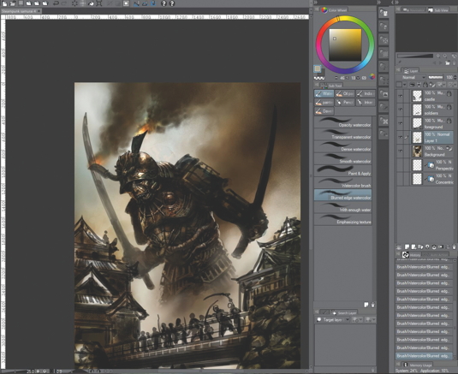Select the Oil paint sub tool group

[x=345, y=94]
